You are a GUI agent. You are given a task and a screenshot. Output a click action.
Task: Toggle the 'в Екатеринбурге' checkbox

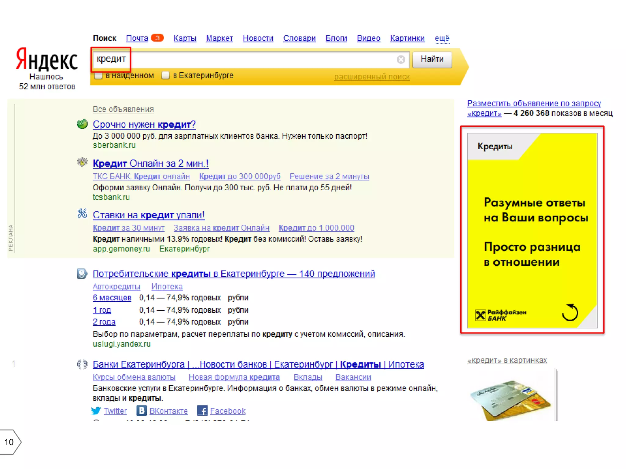click(165, 75)
